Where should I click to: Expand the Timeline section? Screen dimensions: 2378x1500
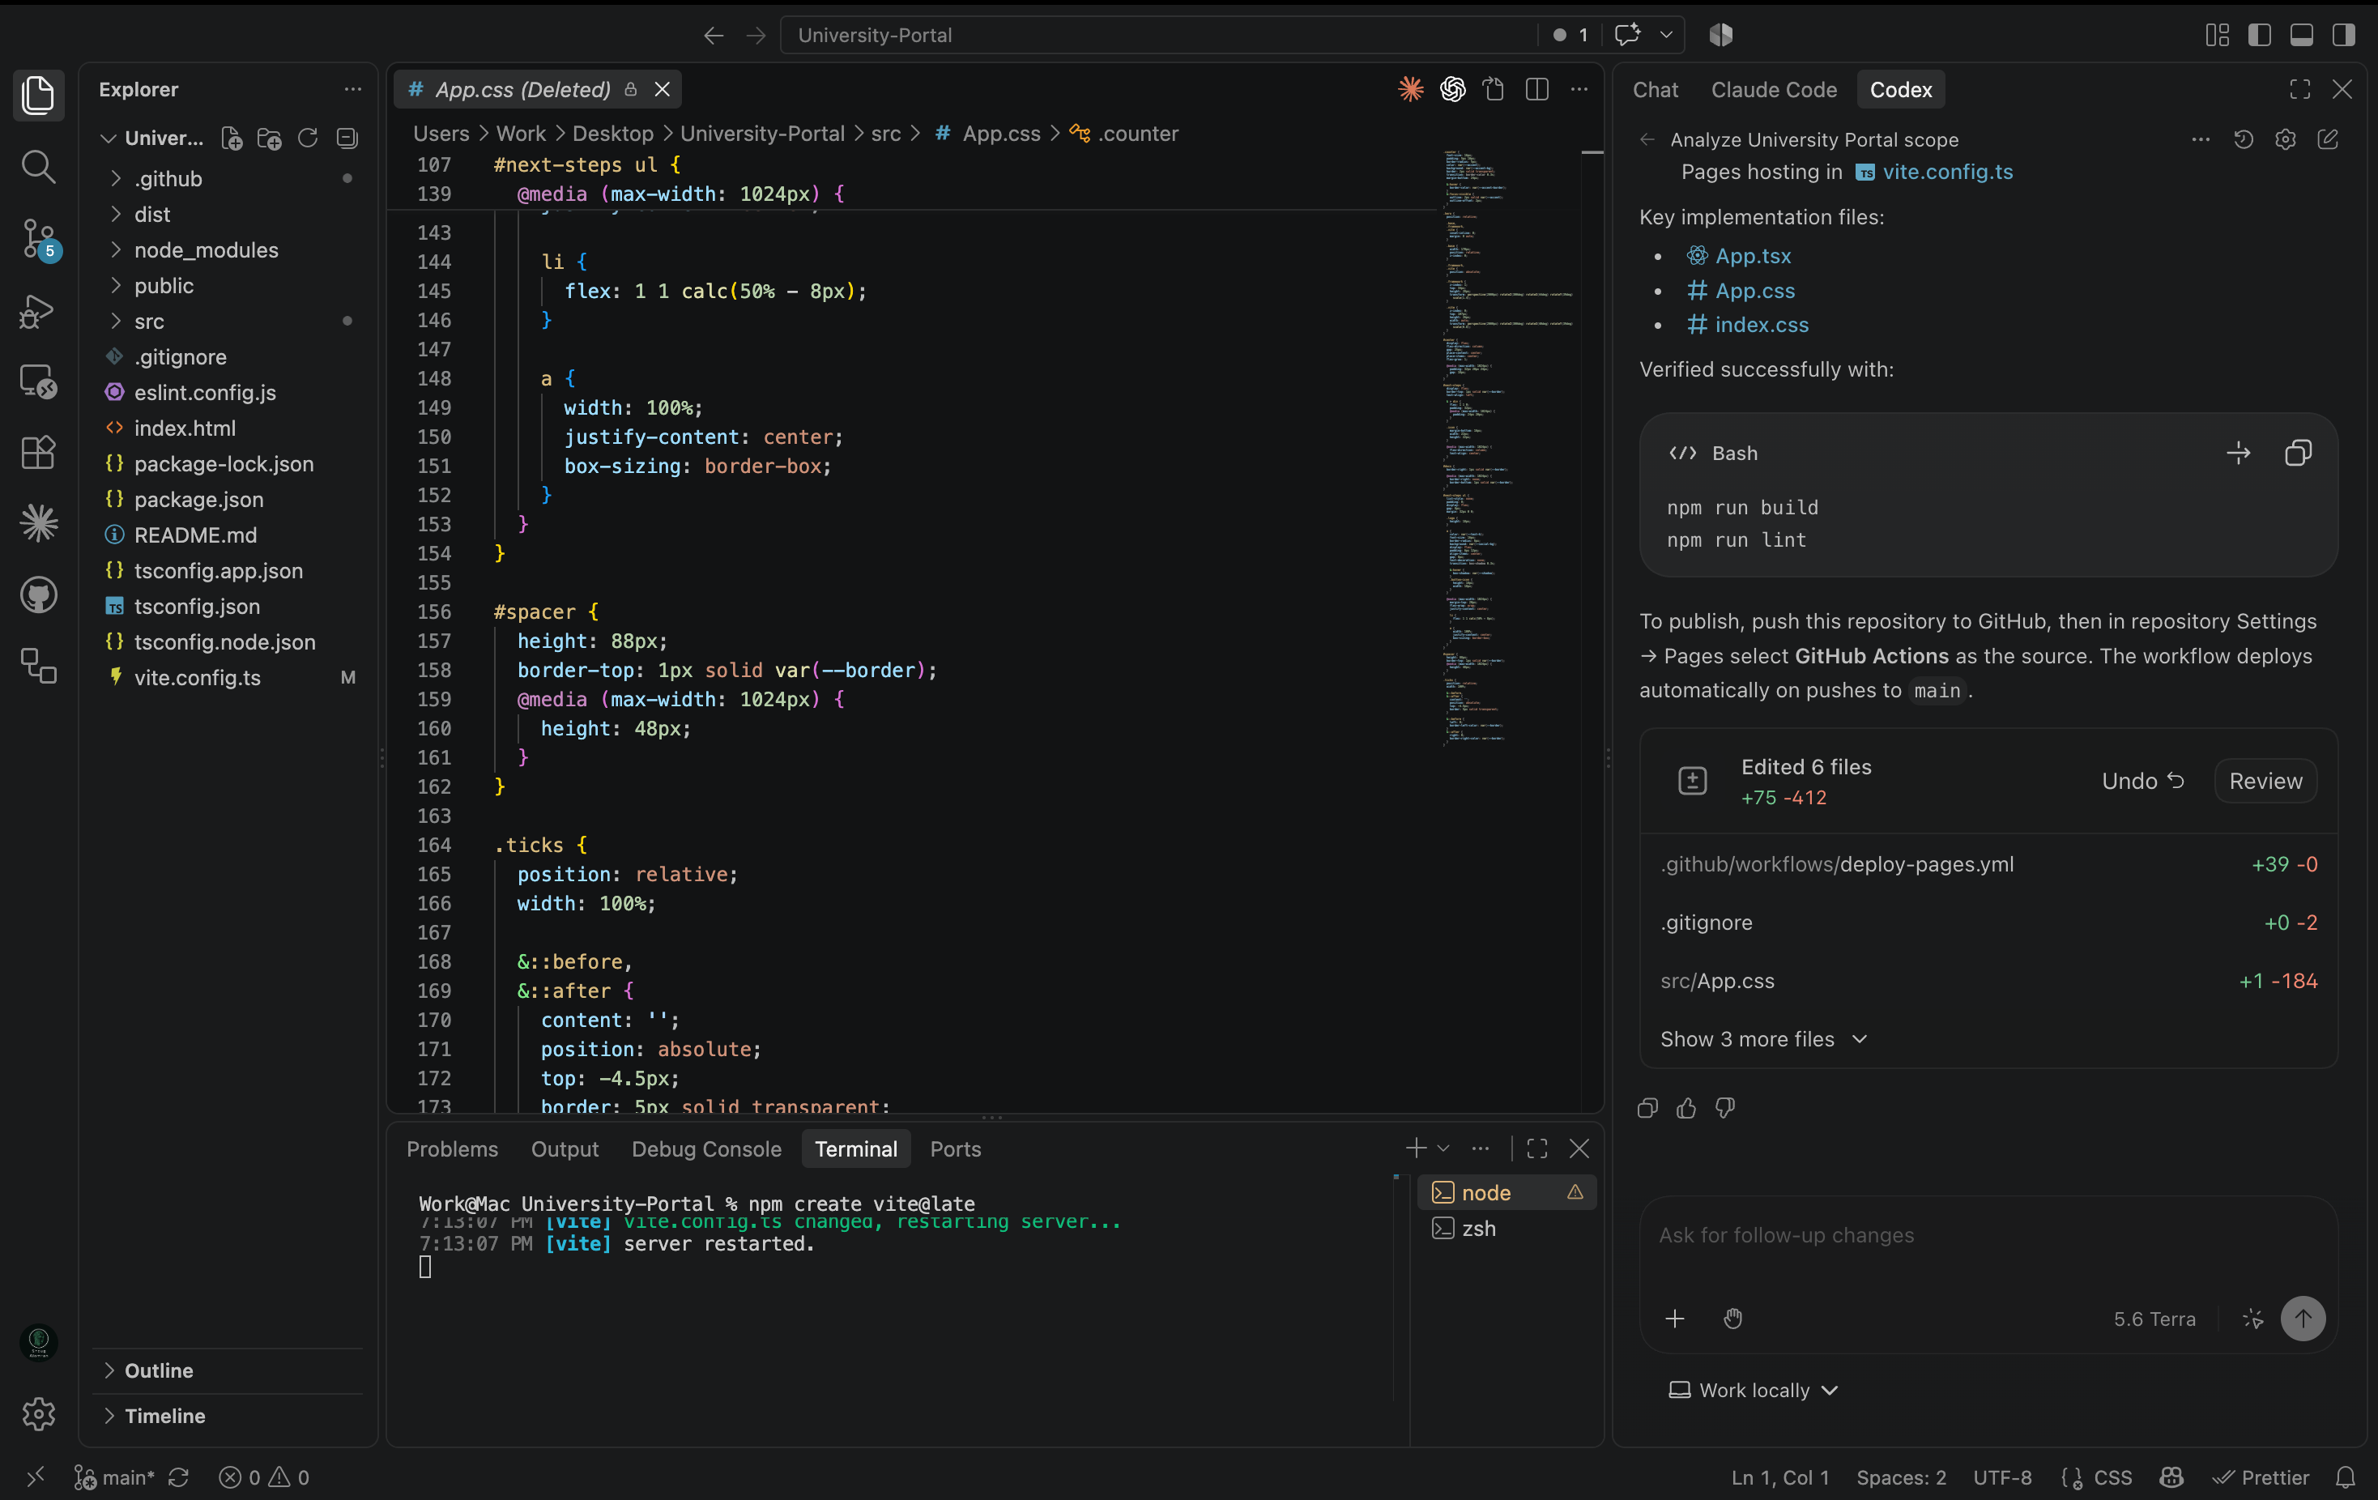coord(229,1415)
